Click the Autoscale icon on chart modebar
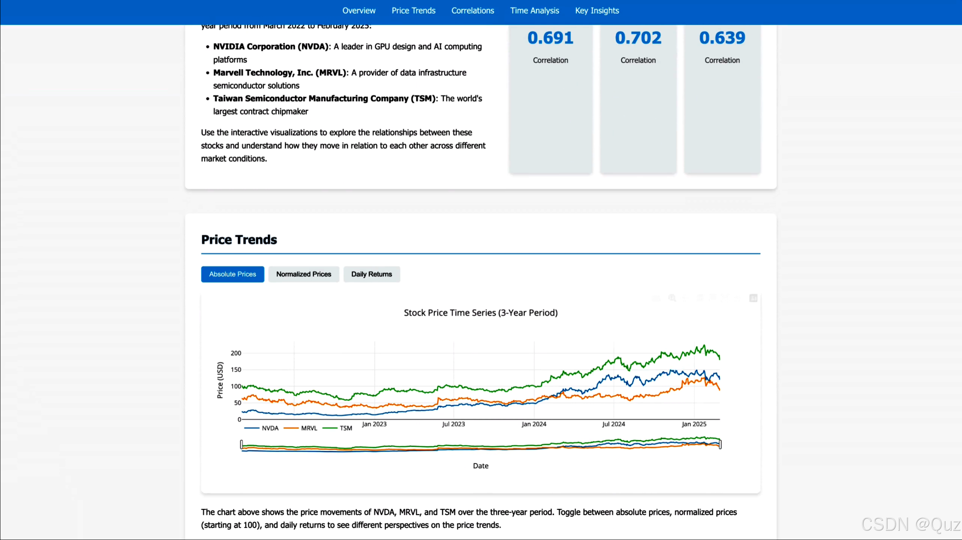962x540 pixels. click(725, 298)
